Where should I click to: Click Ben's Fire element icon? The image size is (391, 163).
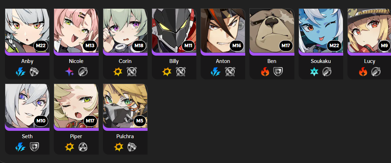(265, 72)
